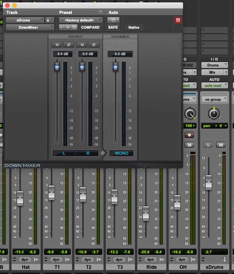
Task: Click the Preset menu circular arrow
Action: (101, 12)
